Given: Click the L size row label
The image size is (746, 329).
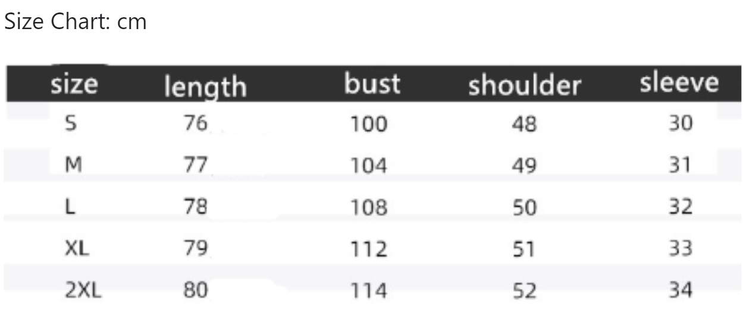Looking at the screenshot, I should tap(70, 206).
